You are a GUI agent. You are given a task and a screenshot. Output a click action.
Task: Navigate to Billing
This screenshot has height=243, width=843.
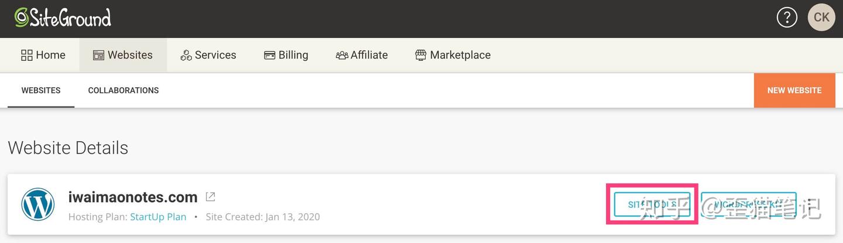[x=286, y=55]
